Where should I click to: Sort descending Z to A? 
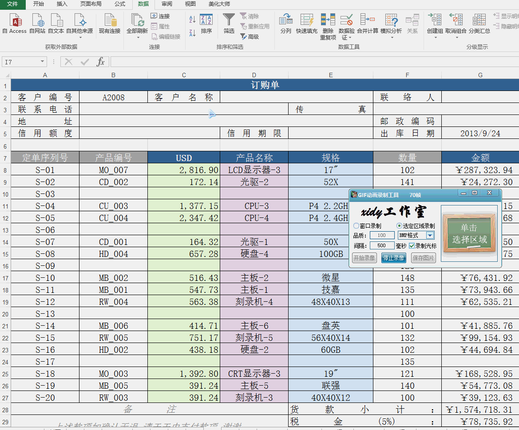coord(192,33)
